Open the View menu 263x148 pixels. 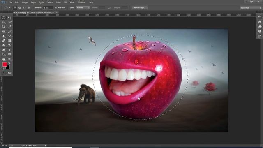tap(72, 2)
